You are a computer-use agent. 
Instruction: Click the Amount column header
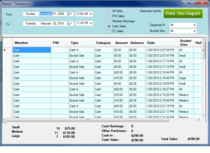[121, 43]
